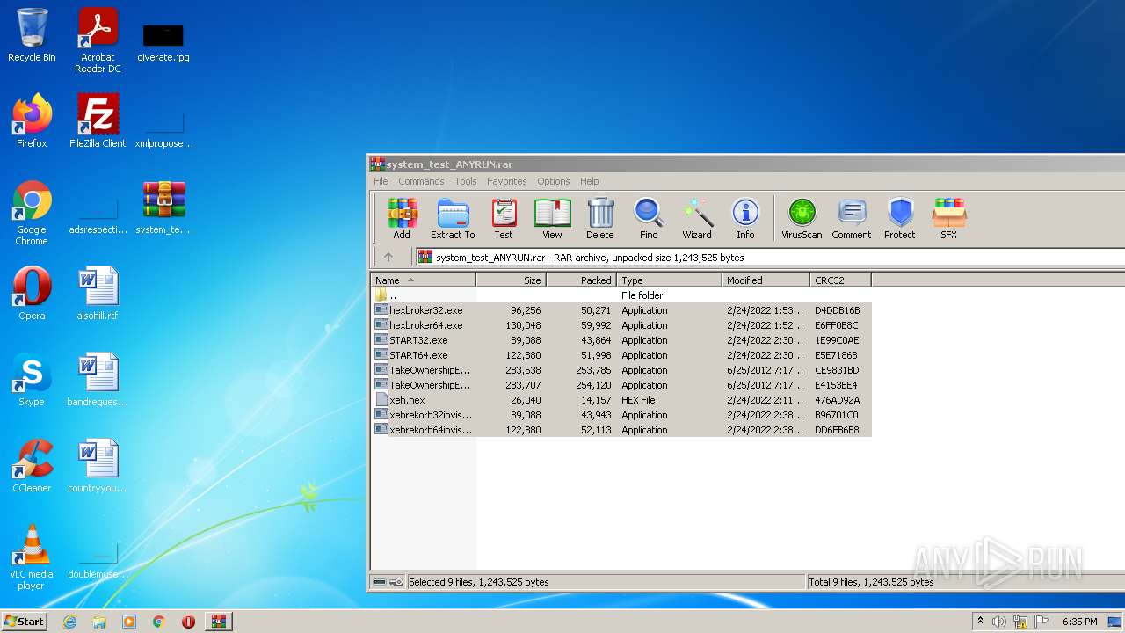Select hexbroker64.exe in the archive
The height and width of the screenshot is (633, 1125).
[621, 325]
